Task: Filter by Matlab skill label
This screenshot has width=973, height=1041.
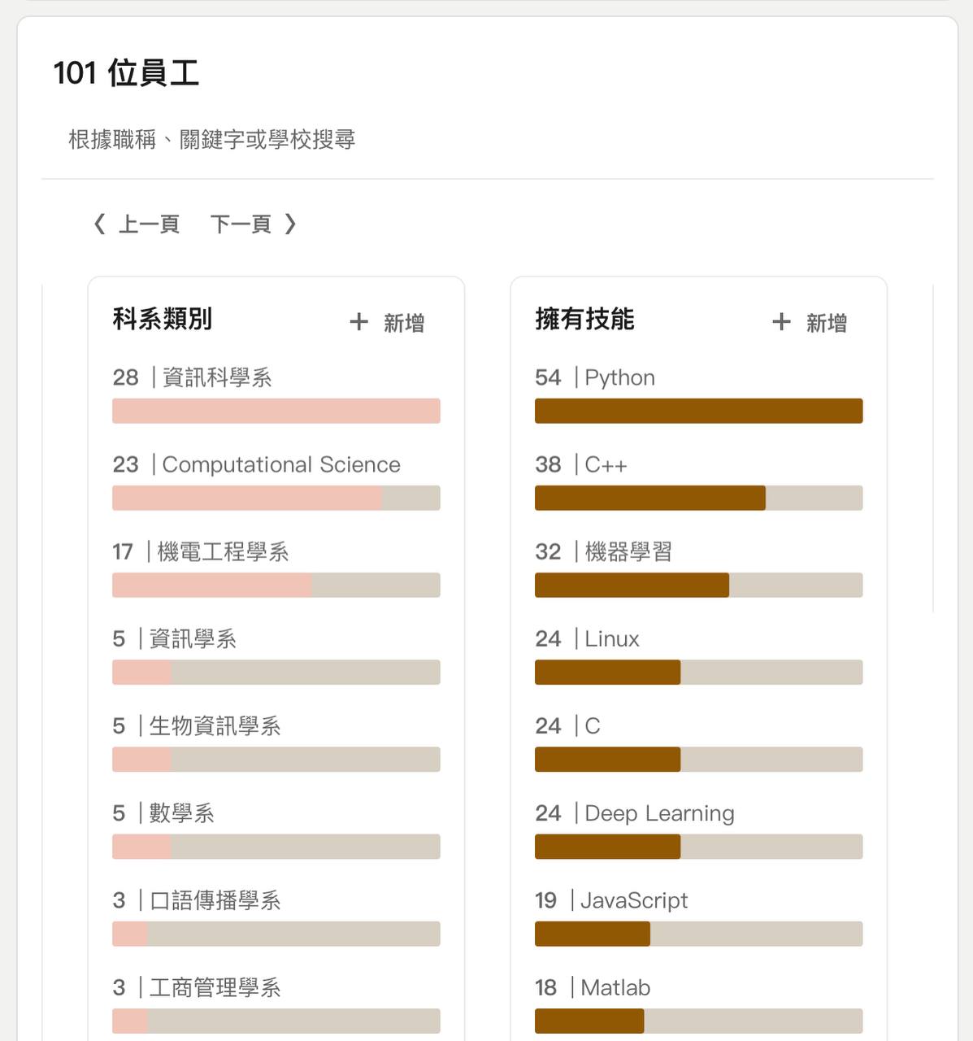Action: (615, 987)
